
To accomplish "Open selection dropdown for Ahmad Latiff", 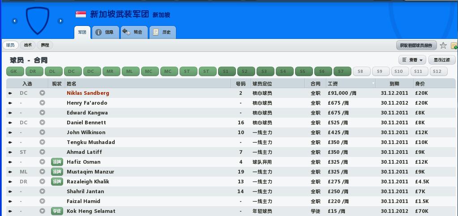I will 42,152.
